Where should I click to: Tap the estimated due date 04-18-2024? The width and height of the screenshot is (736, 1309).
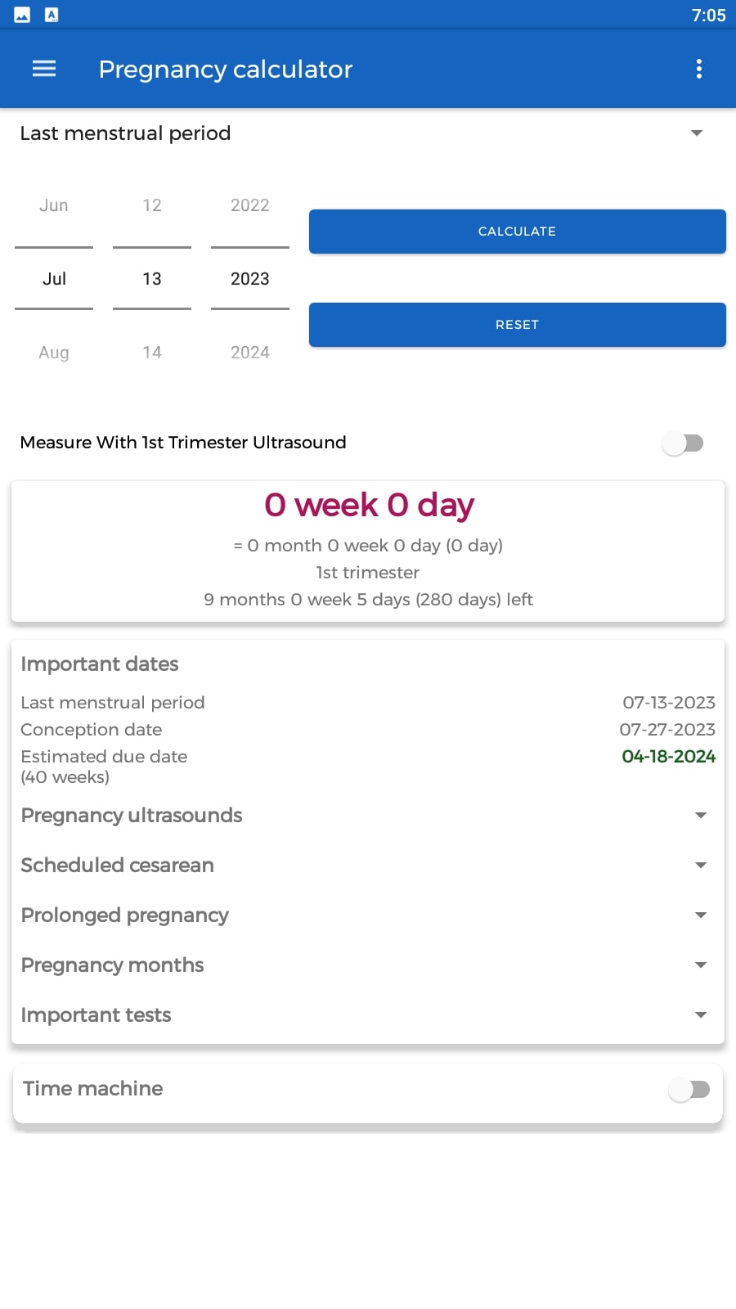tap(669, 757)
